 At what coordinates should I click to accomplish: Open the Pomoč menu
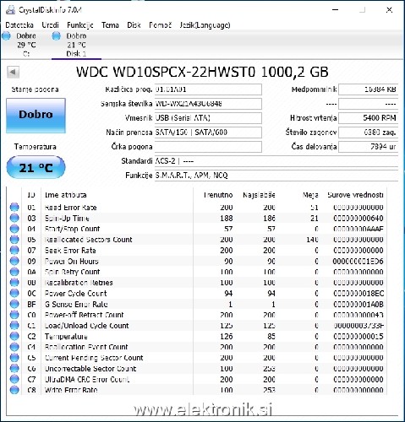coord(160,25)
